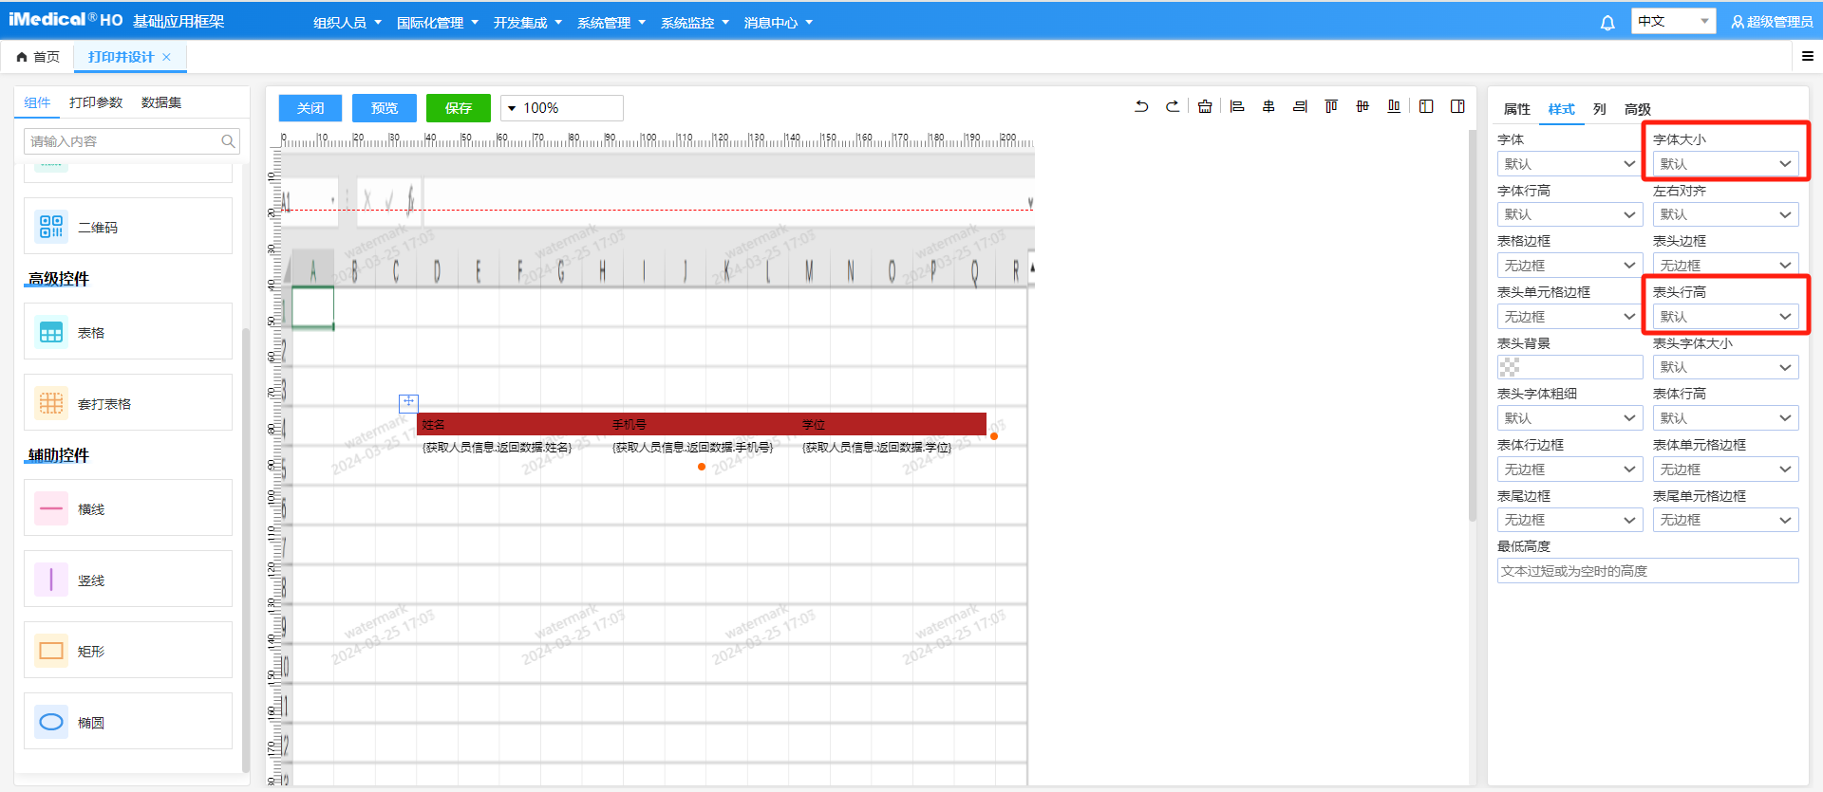Expand the 表头行高 dropdown
1823x792 pixels.
1725,317
